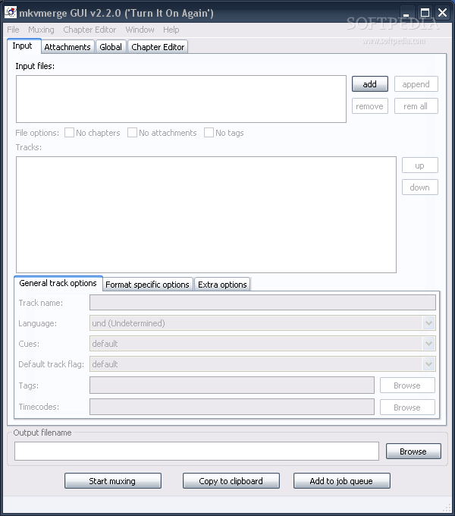
Task: Click the Timecodes input field
Action: [232, 407]
